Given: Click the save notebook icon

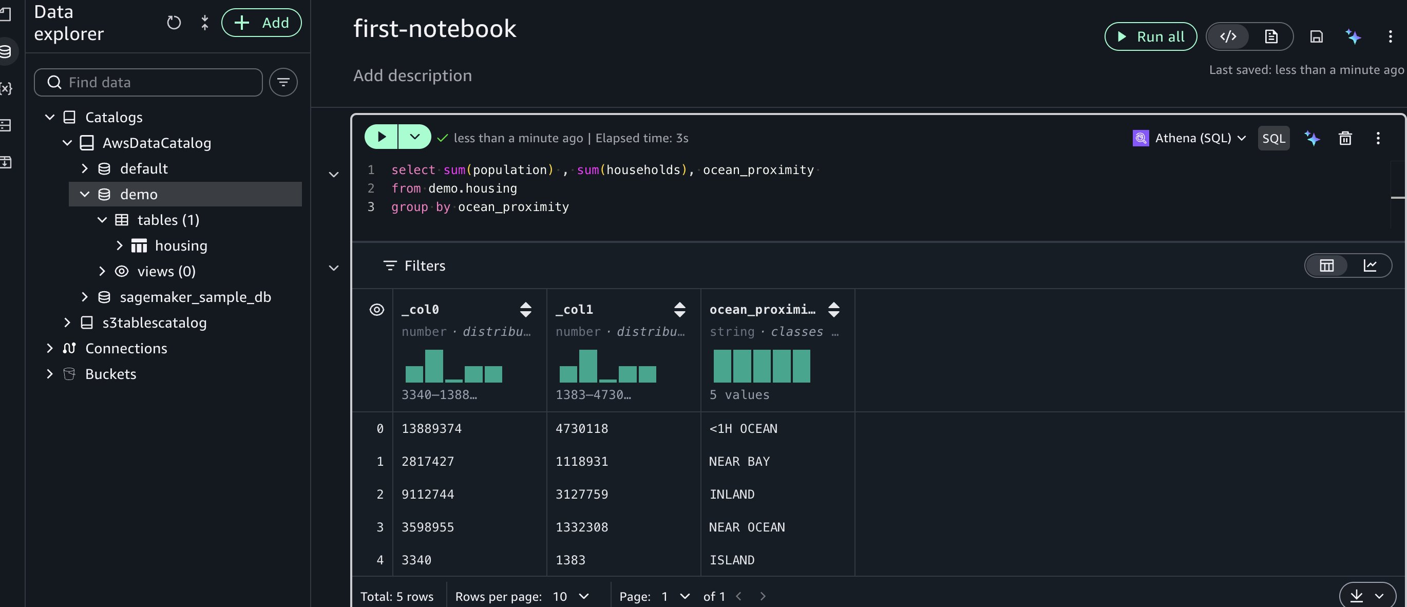Looking at the screenshot, I should point(1316,36).
